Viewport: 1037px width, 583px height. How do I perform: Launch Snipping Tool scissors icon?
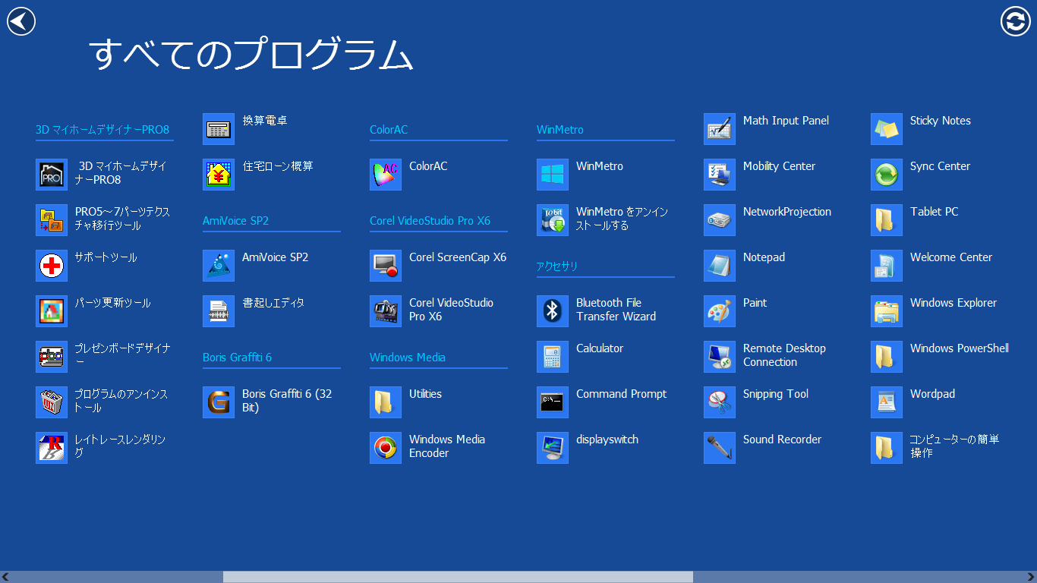click(x=720, y=402)
